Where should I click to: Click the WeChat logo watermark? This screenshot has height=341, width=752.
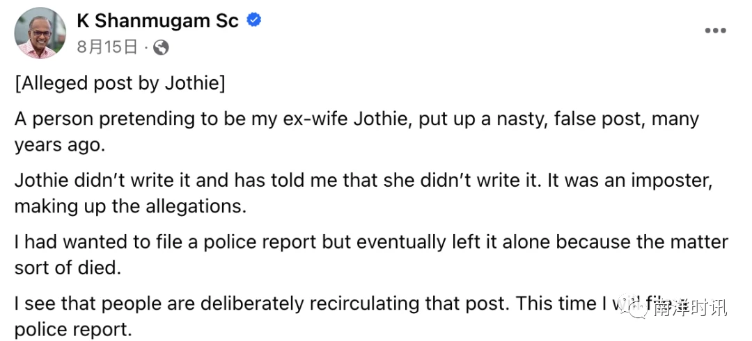(x=632, y=308)
